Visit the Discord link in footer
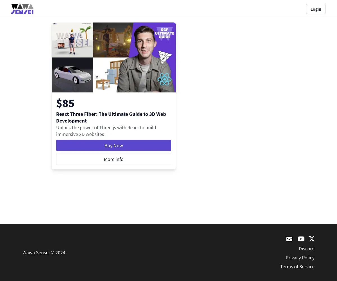This screenshot has width=337, height=281. 307,249
